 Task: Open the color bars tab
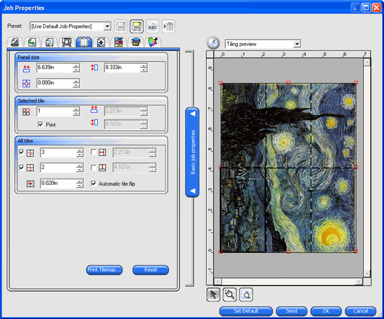[x=118, y=42]
